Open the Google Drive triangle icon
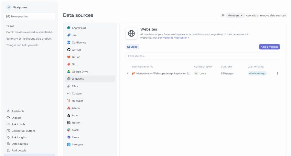The image size is (291, 156). pos(69,72)
